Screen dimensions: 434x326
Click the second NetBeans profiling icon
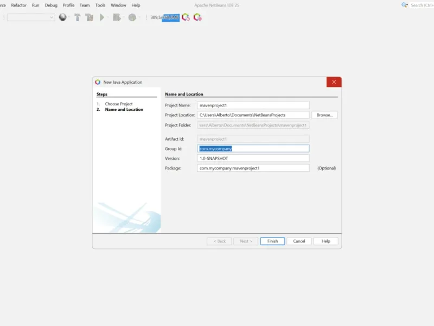197,17
